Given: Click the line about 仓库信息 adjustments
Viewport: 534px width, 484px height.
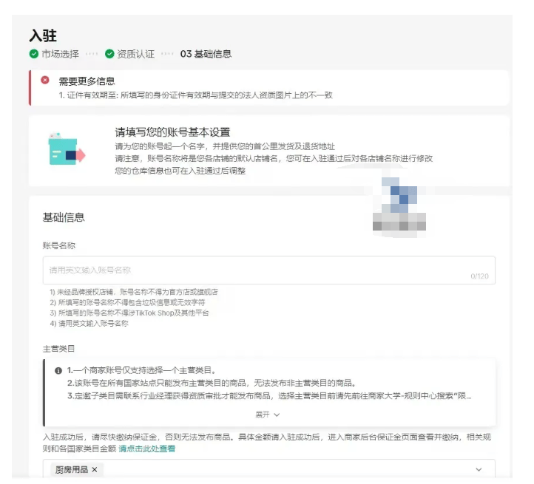Looking at the screenshot, I should (x=180, y=171).
